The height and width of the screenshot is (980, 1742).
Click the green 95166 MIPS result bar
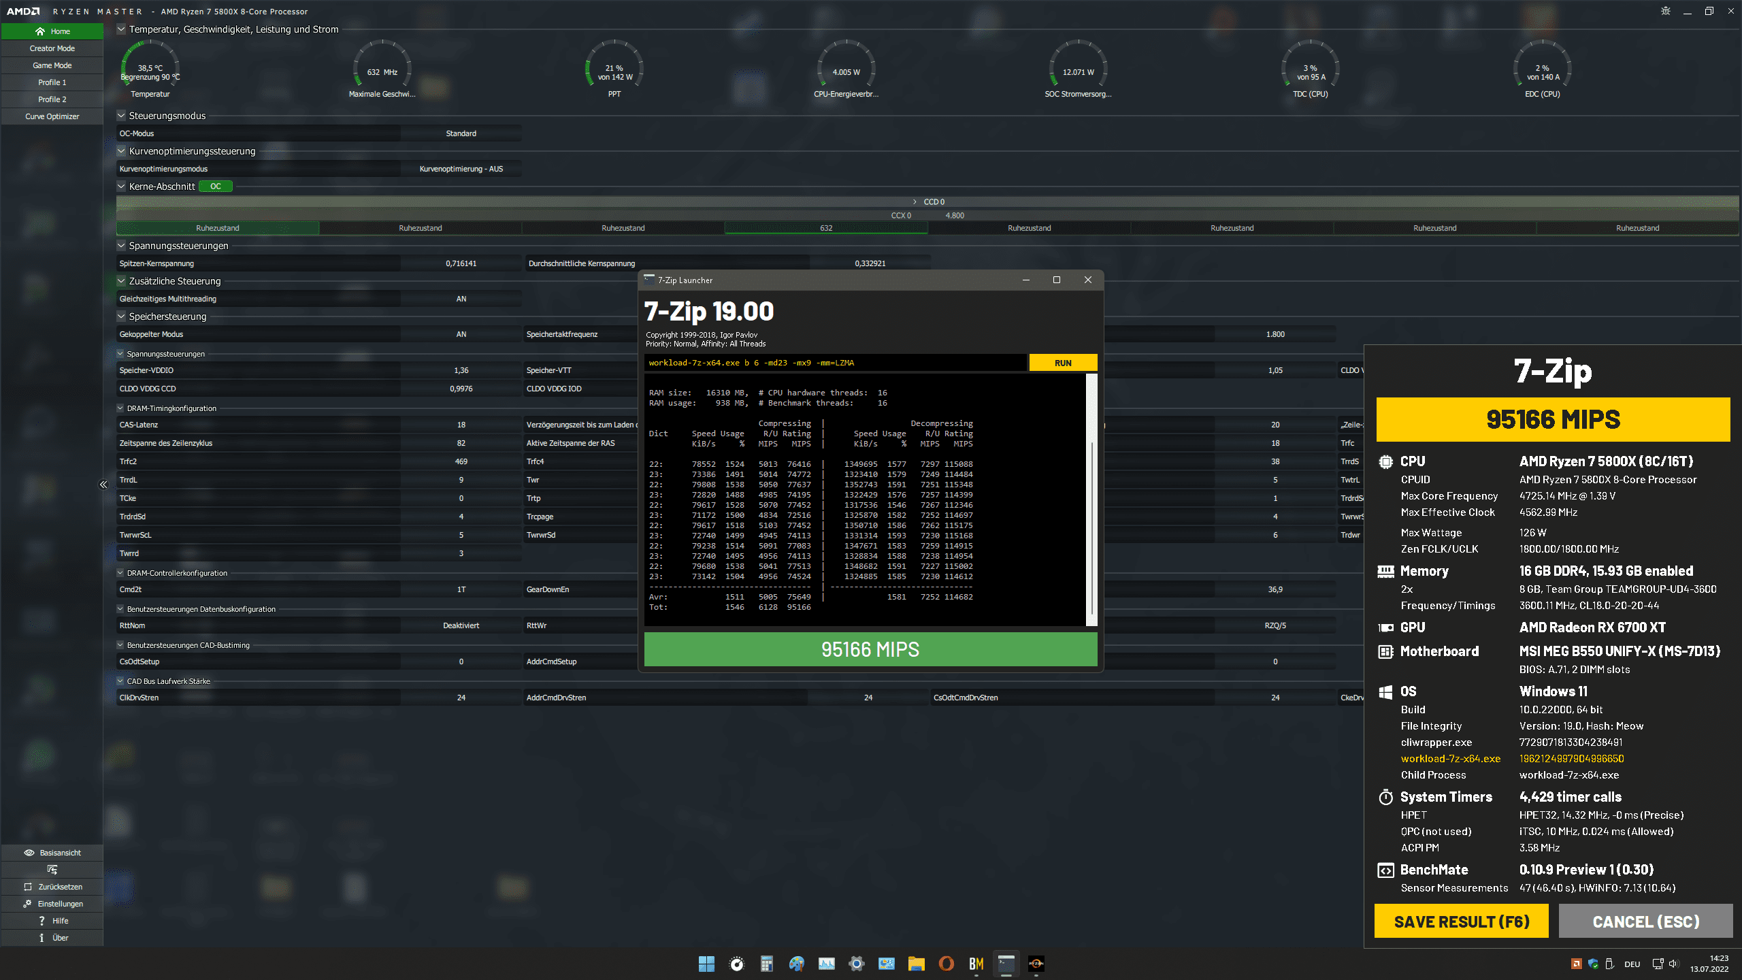870,649
